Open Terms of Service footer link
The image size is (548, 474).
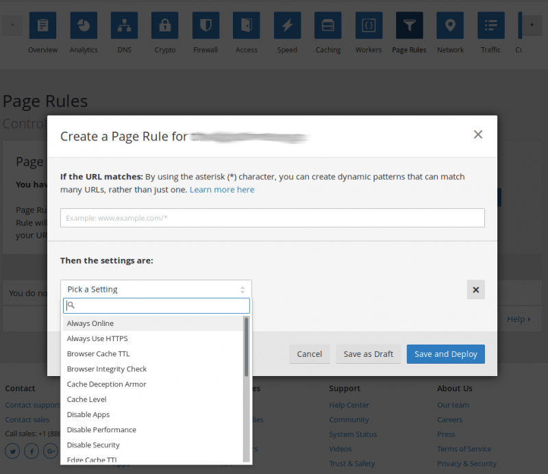click(464, 449)
